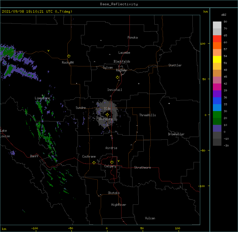This screenshot has height=232, width=238.
Task: Click the -100 km x-axis tick label
Action: (x=35, y=228)
